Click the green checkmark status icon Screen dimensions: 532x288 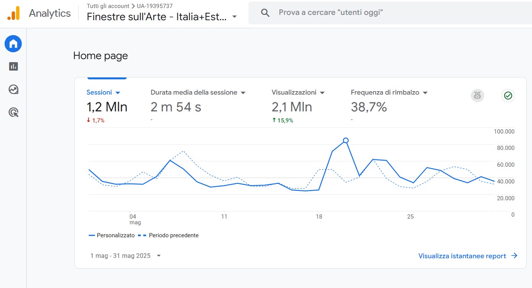click(x=508, y=96)
